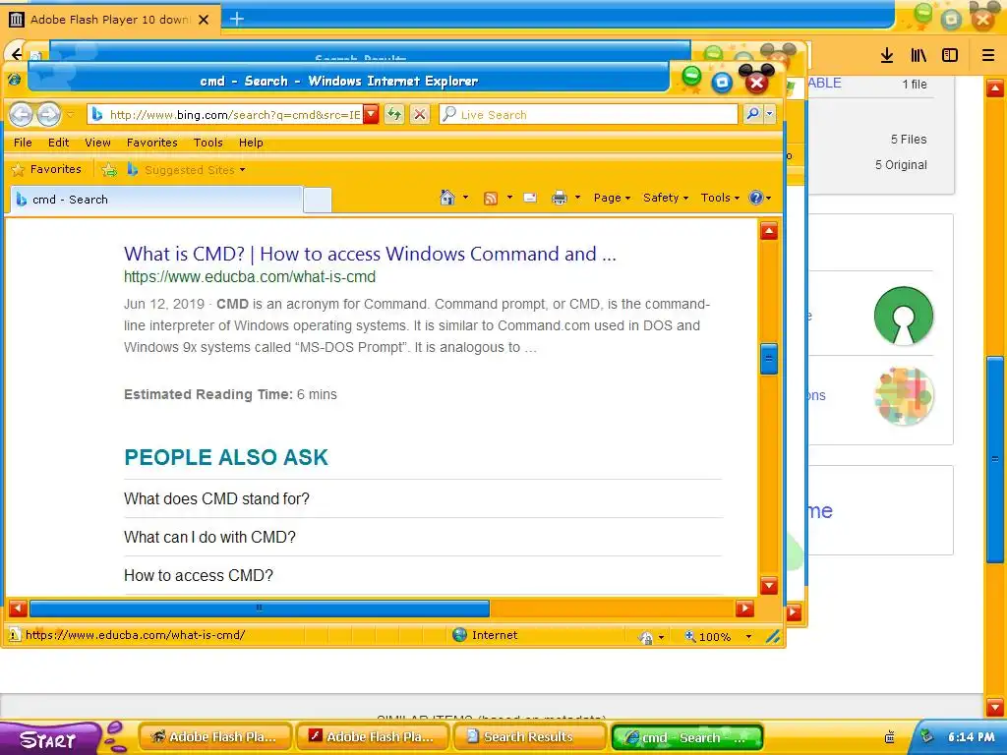Open a new IE tab

point(318,201)
